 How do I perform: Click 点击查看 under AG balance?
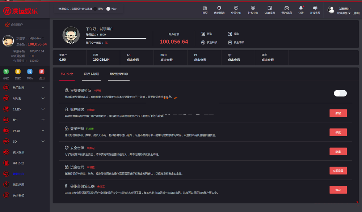[x=132, y=60]
